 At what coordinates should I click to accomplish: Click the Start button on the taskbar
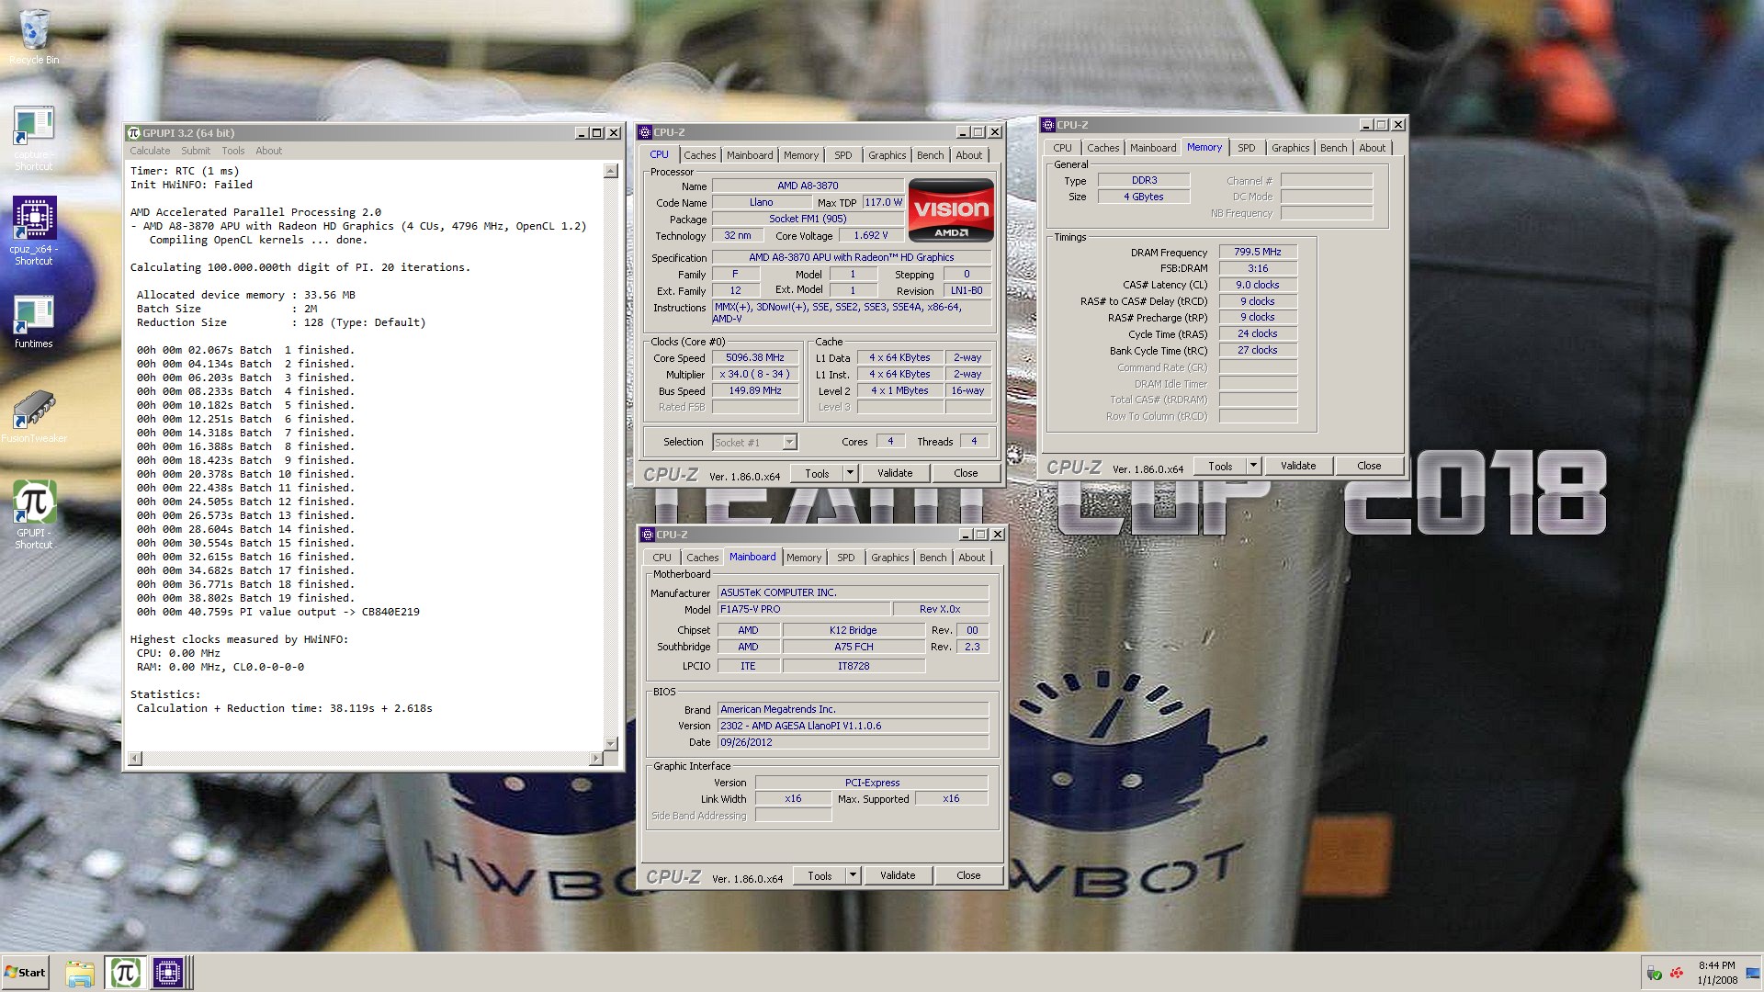(26, 973)
